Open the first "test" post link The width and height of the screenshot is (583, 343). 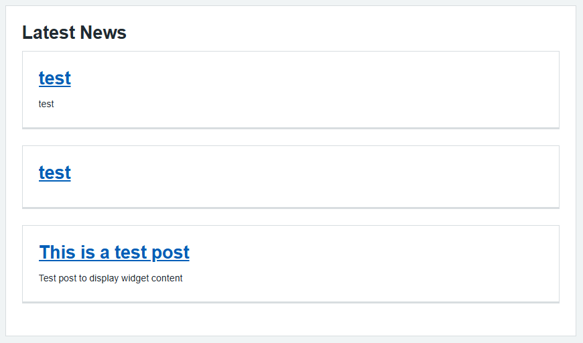coord(54,78)
